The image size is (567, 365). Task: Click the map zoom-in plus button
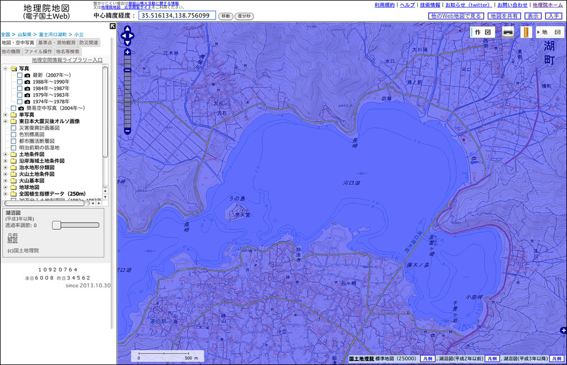[x=128, y=52]
